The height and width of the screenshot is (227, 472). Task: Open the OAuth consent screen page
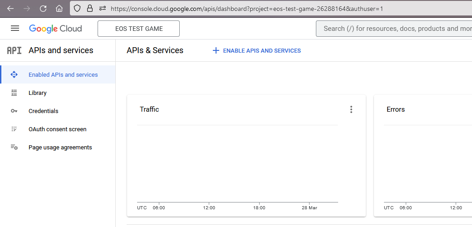[58, 129]
